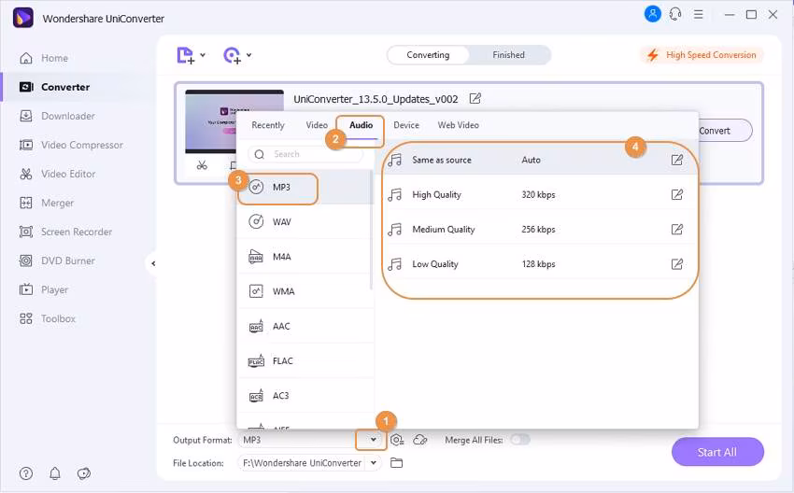Click the add from disc icon
Image resolution: width=794 pixels, height=493 pixels.
(x=232, y=55)
